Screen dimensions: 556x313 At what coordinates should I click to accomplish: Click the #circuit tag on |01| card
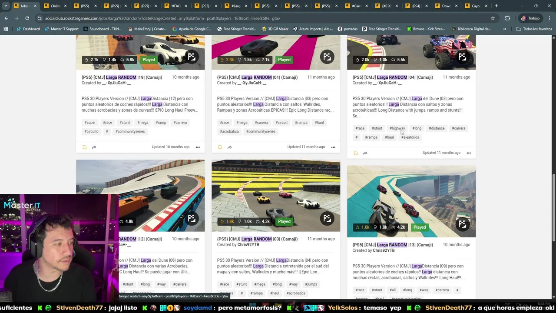pyautogui.click(x=281, y=123)
